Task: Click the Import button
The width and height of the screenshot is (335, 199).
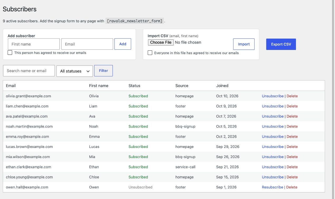Action: point(244,44)
